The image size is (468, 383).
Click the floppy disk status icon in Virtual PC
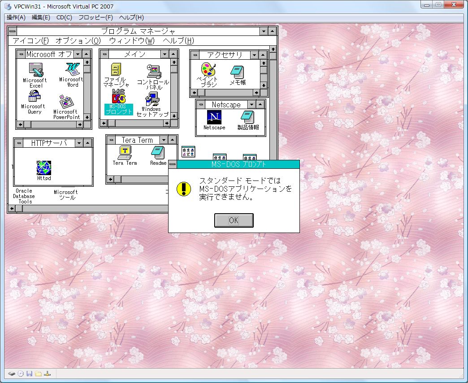coord(29,374)
